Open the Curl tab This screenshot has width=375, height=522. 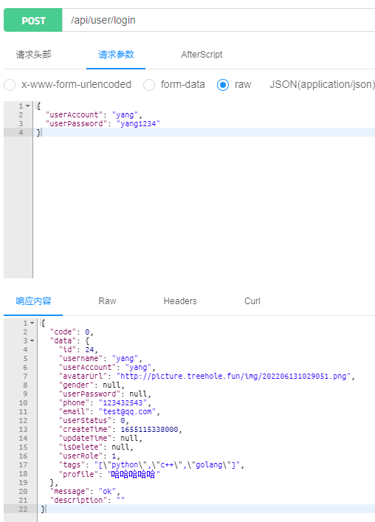[x=252, y=301]
